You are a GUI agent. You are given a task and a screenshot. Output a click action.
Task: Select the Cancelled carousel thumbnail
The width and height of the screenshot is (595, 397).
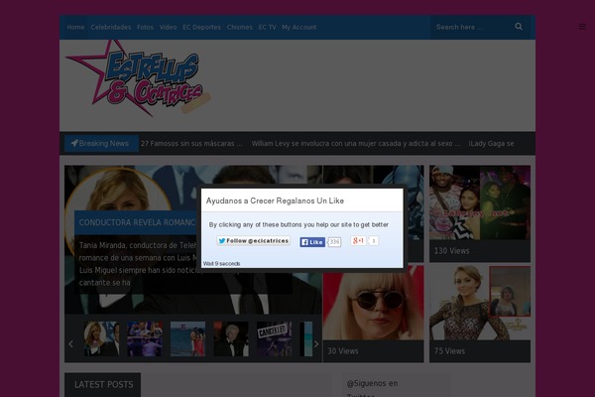[274, 338]
